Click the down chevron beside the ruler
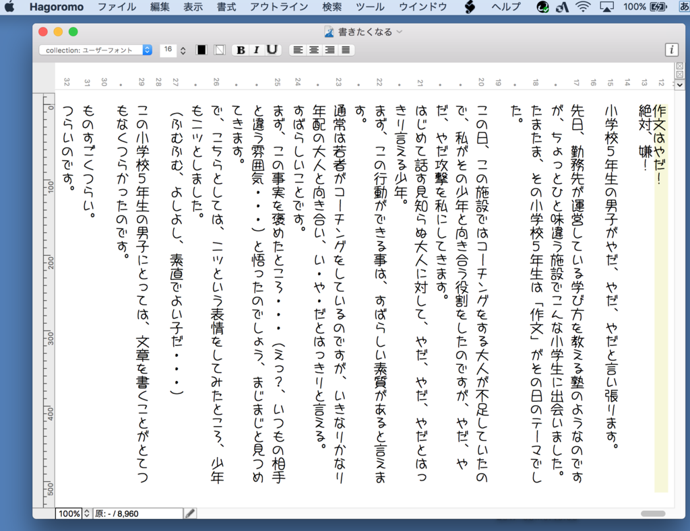This screenshot has width=690, height=531. 680,85
